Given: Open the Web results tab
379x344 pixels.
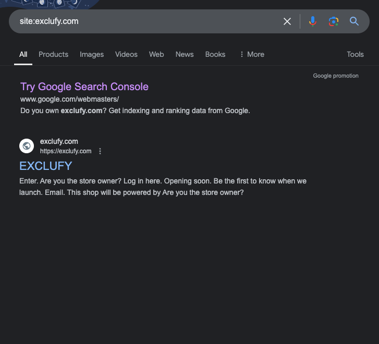Looking at the screenshot, I should pos(156,54).
